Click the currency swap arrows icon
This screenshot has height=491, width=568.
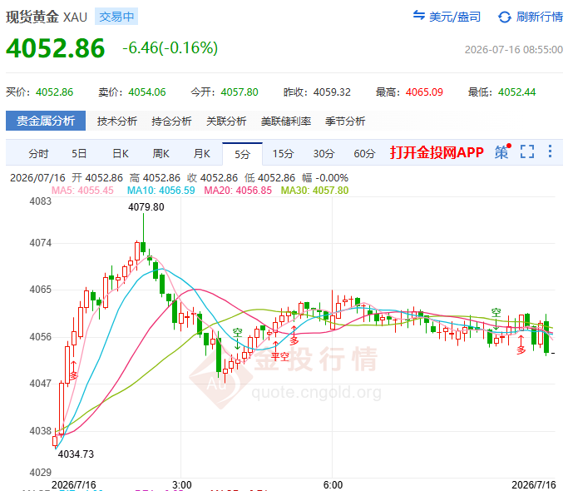pos(419,15)
